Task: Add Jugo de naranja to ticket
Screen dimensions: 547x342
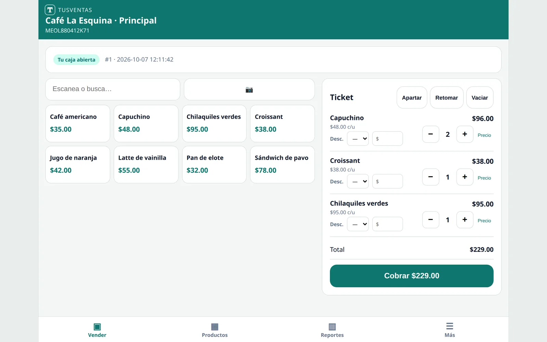Action: pos(78,165)
